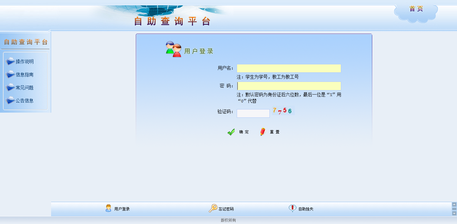Click the scroll up arrow in bottom bar
457x224 pixels.
coord(454,205)
